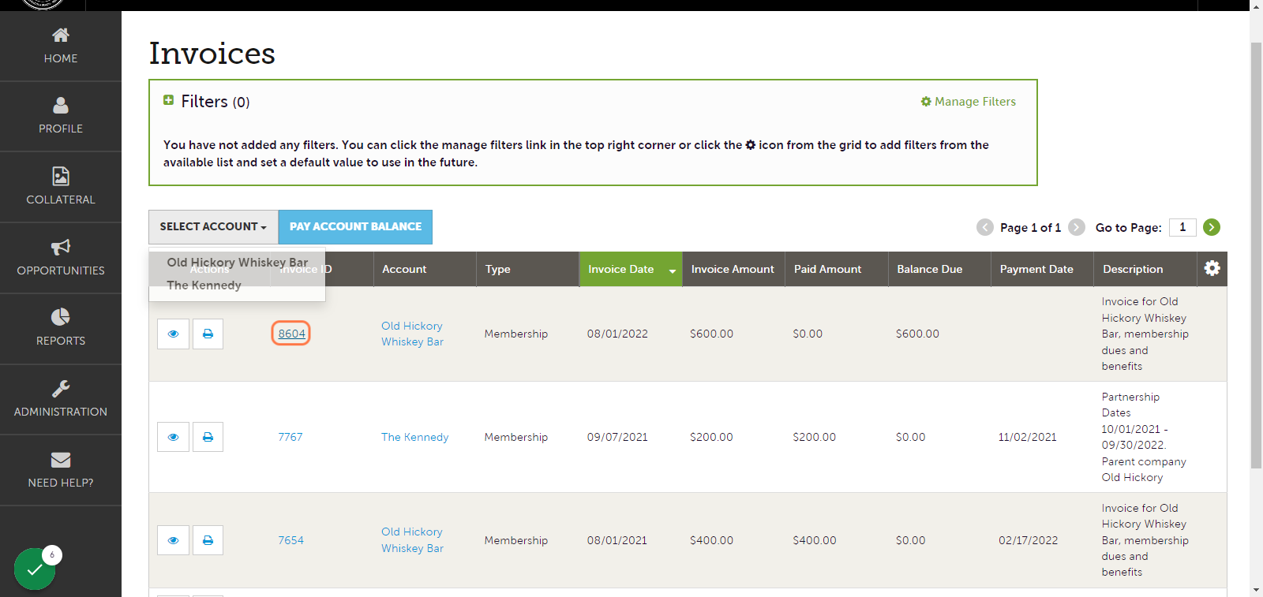Click the next page arrow
This screenshot has height=597, width=1263.
click(1077, 227)
